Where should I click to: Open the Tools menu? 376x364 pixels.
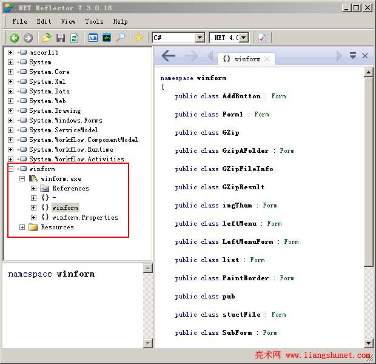[94, 21]
